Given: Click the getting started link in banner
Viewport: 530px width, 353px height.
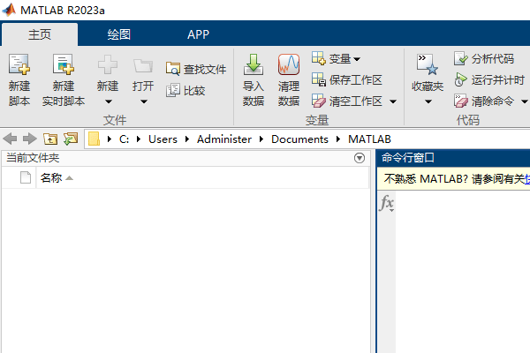Looking at the screenshot, I should [x=527, y=178].
